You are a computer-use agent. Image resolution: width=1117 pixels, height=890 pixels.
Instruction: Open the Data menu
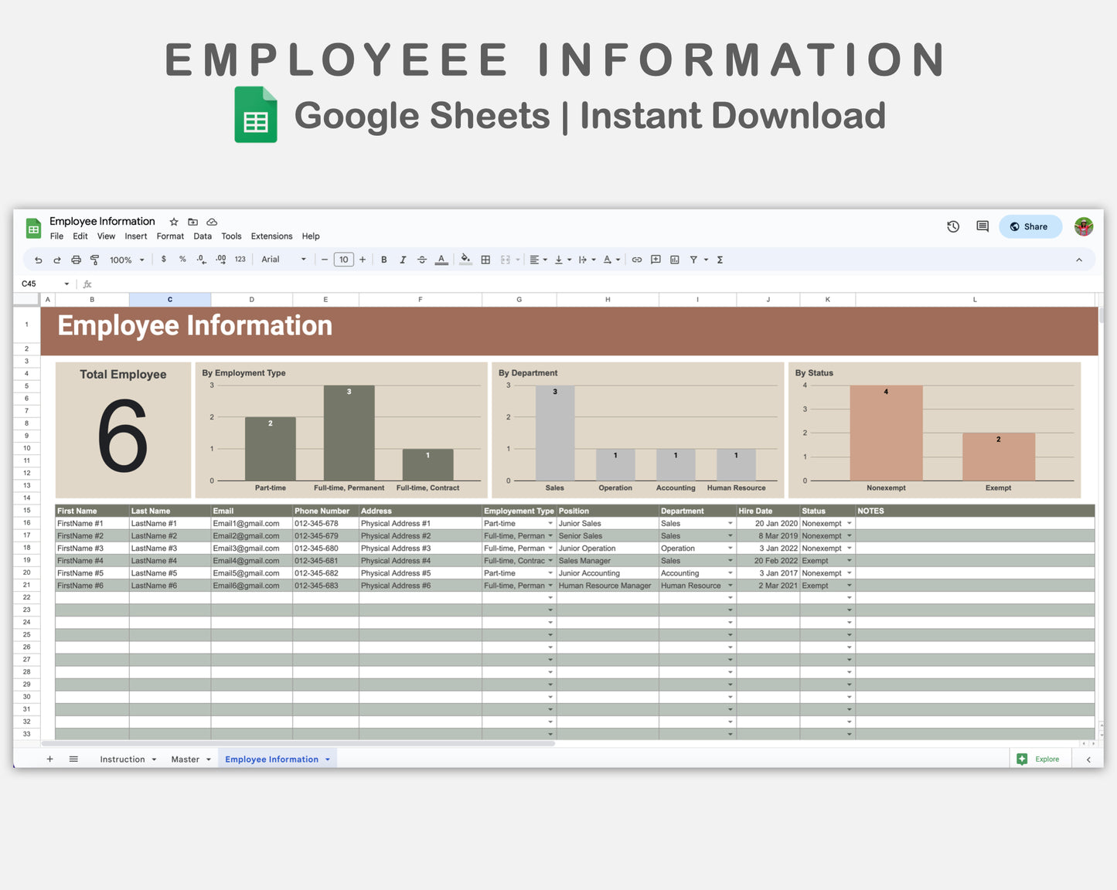(203, 236)
